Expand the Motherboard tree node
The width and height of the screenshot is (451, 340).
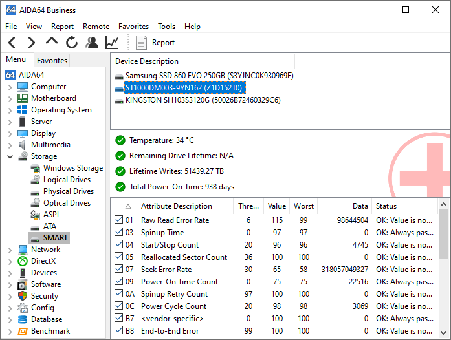tap(10, 99)
